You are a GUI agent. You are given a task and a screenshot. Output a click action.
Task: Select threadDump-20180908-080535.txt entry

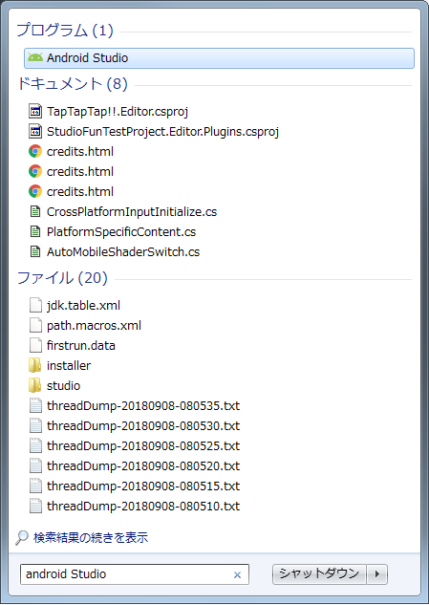[143, 406]
